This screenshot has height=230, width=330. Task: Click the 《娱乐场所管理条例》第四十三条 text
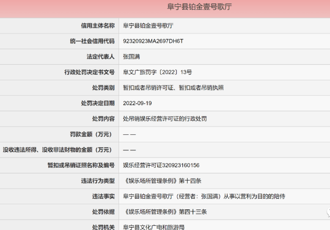(165, 211)
